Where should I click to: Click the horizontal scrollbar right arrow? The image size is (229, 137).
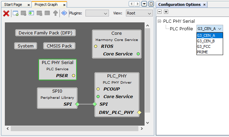142,129
